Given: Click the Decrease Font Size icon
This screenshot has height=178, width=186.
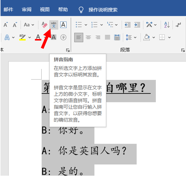Looking at the screenshot, I should (15, 25).
